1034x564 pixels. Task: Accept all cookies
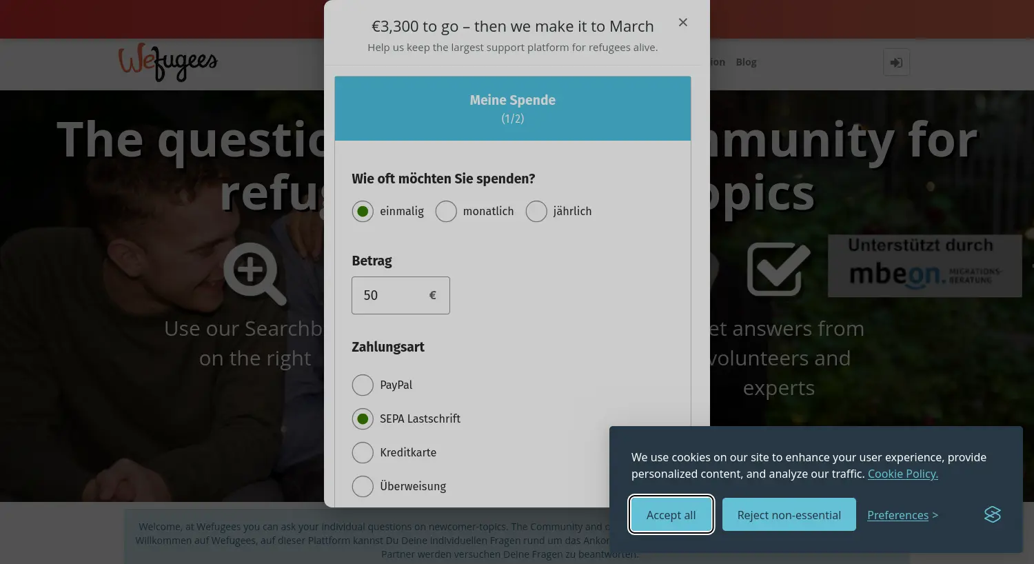coord(671,514)
